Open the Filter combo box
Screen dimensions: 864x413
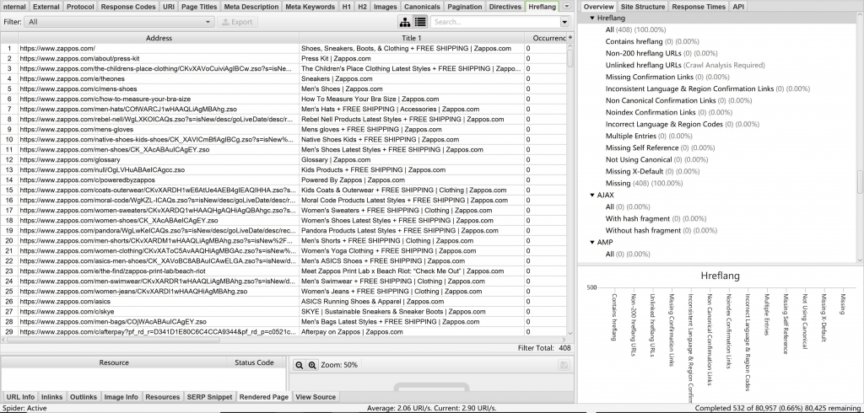point(120,22)
